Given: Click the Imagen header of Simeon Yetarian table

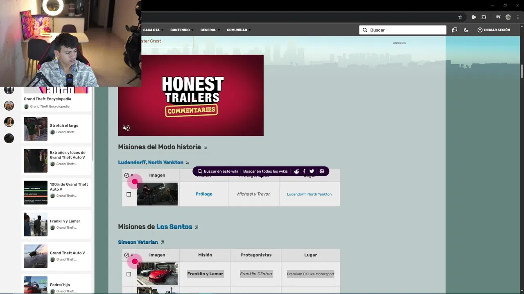Looking at the screenshot, I should [157, 255].
